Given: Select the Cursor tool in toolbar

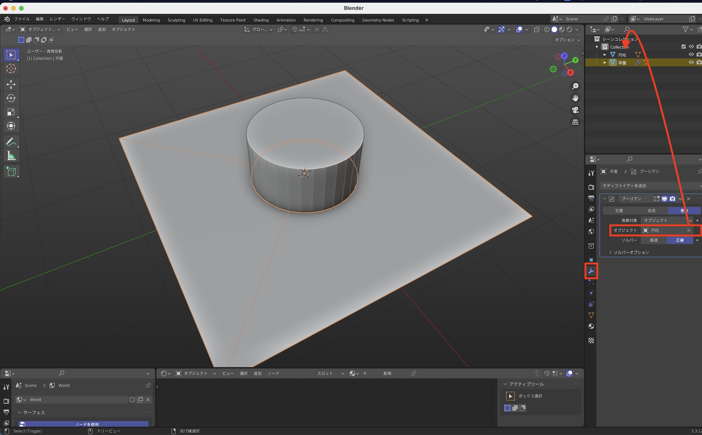Looking at the screenshot, I should [x=11, y=69].
